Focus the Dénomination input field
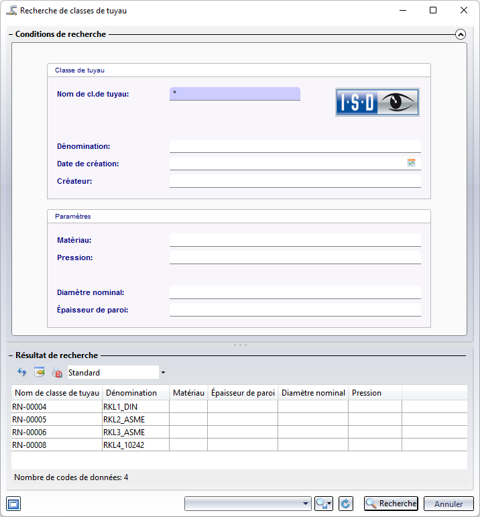The width and height of the screenshot is (480, 517). click(295, 146)
